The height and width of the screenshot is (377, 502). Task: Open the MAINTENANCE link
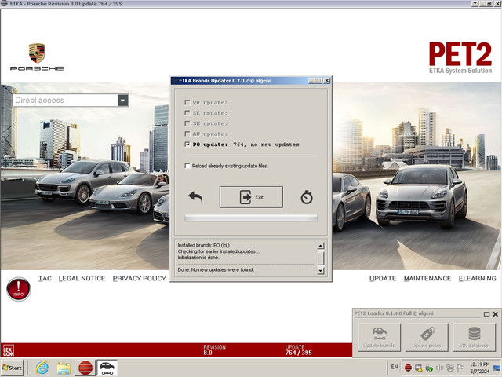(427, 278)
